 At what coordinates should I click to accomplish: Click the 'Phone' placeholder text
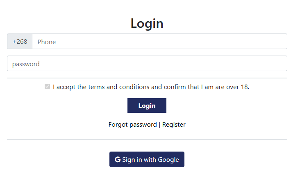pyautogui.click(x=46, y=42)
